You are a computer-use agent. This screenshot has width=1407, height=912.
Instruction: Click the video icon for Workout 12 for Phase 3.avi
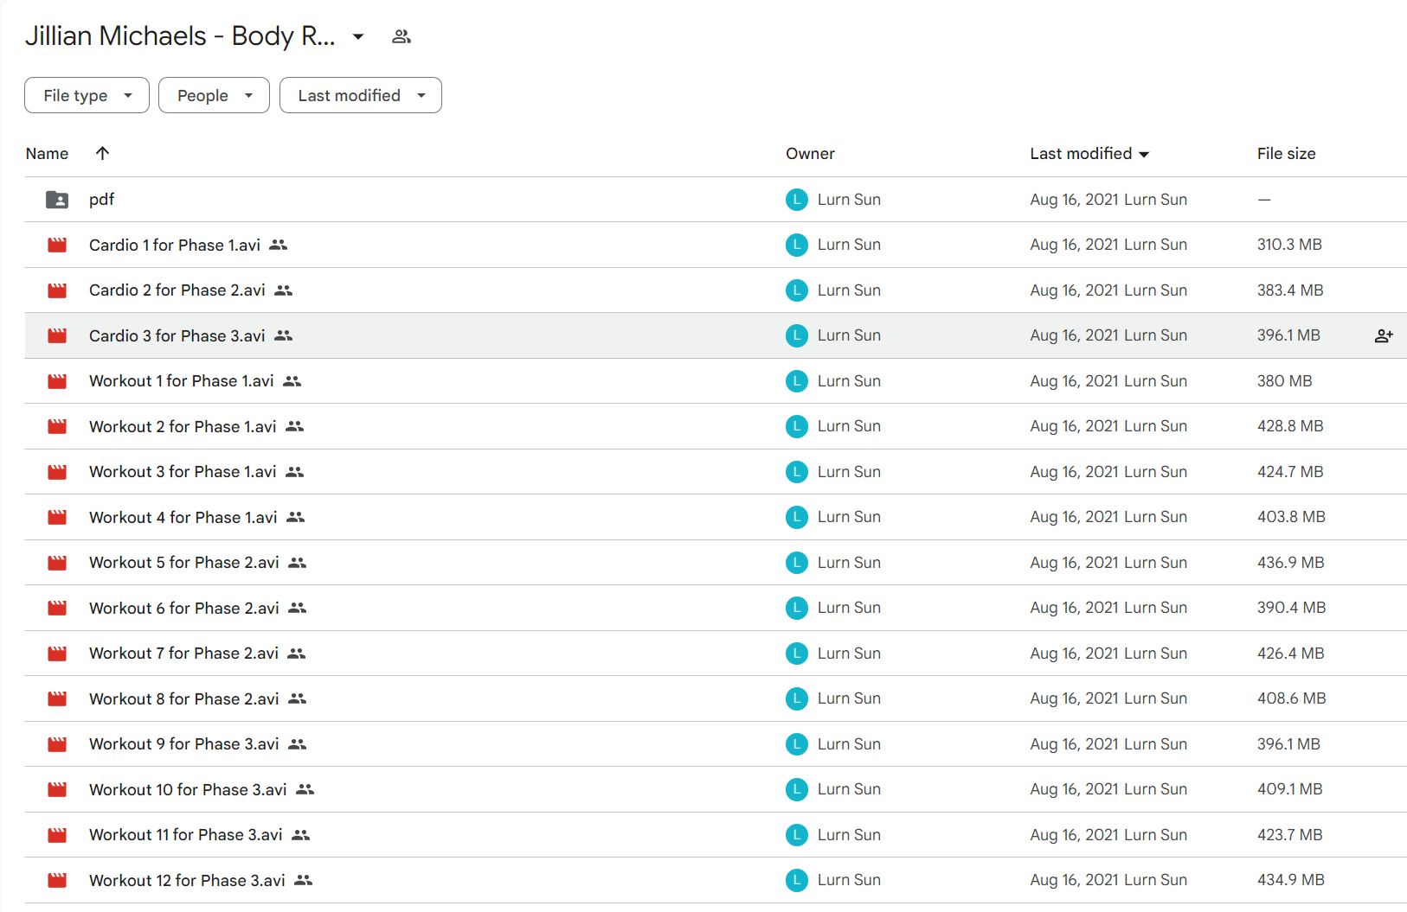(57, 880)
